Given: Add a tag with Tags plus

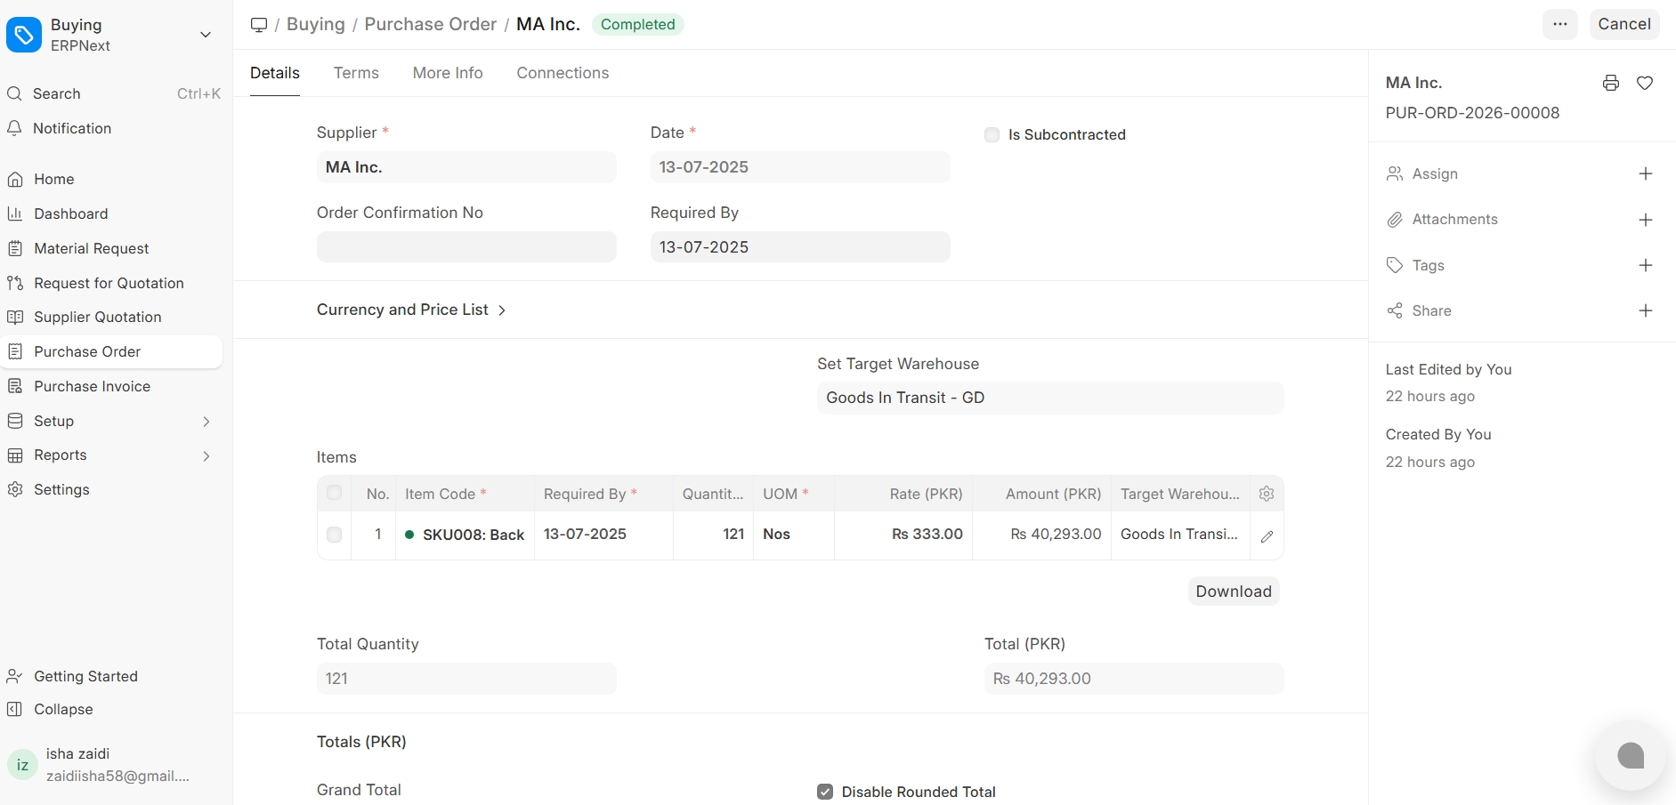Looking at the screenshot, I should tap(1646, 265).
